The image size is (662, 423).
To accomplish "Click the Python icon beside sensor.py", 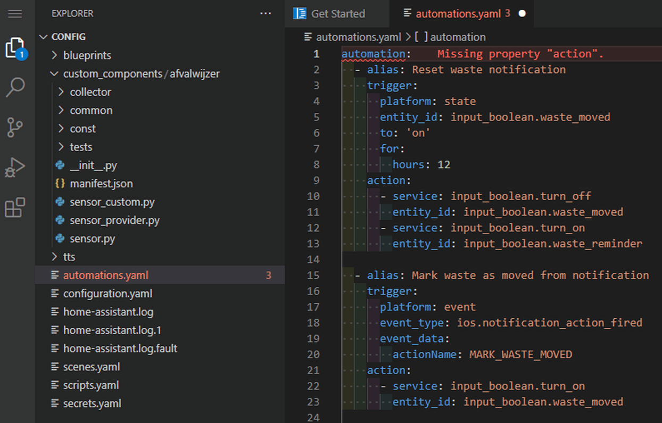I will (60, 239).
